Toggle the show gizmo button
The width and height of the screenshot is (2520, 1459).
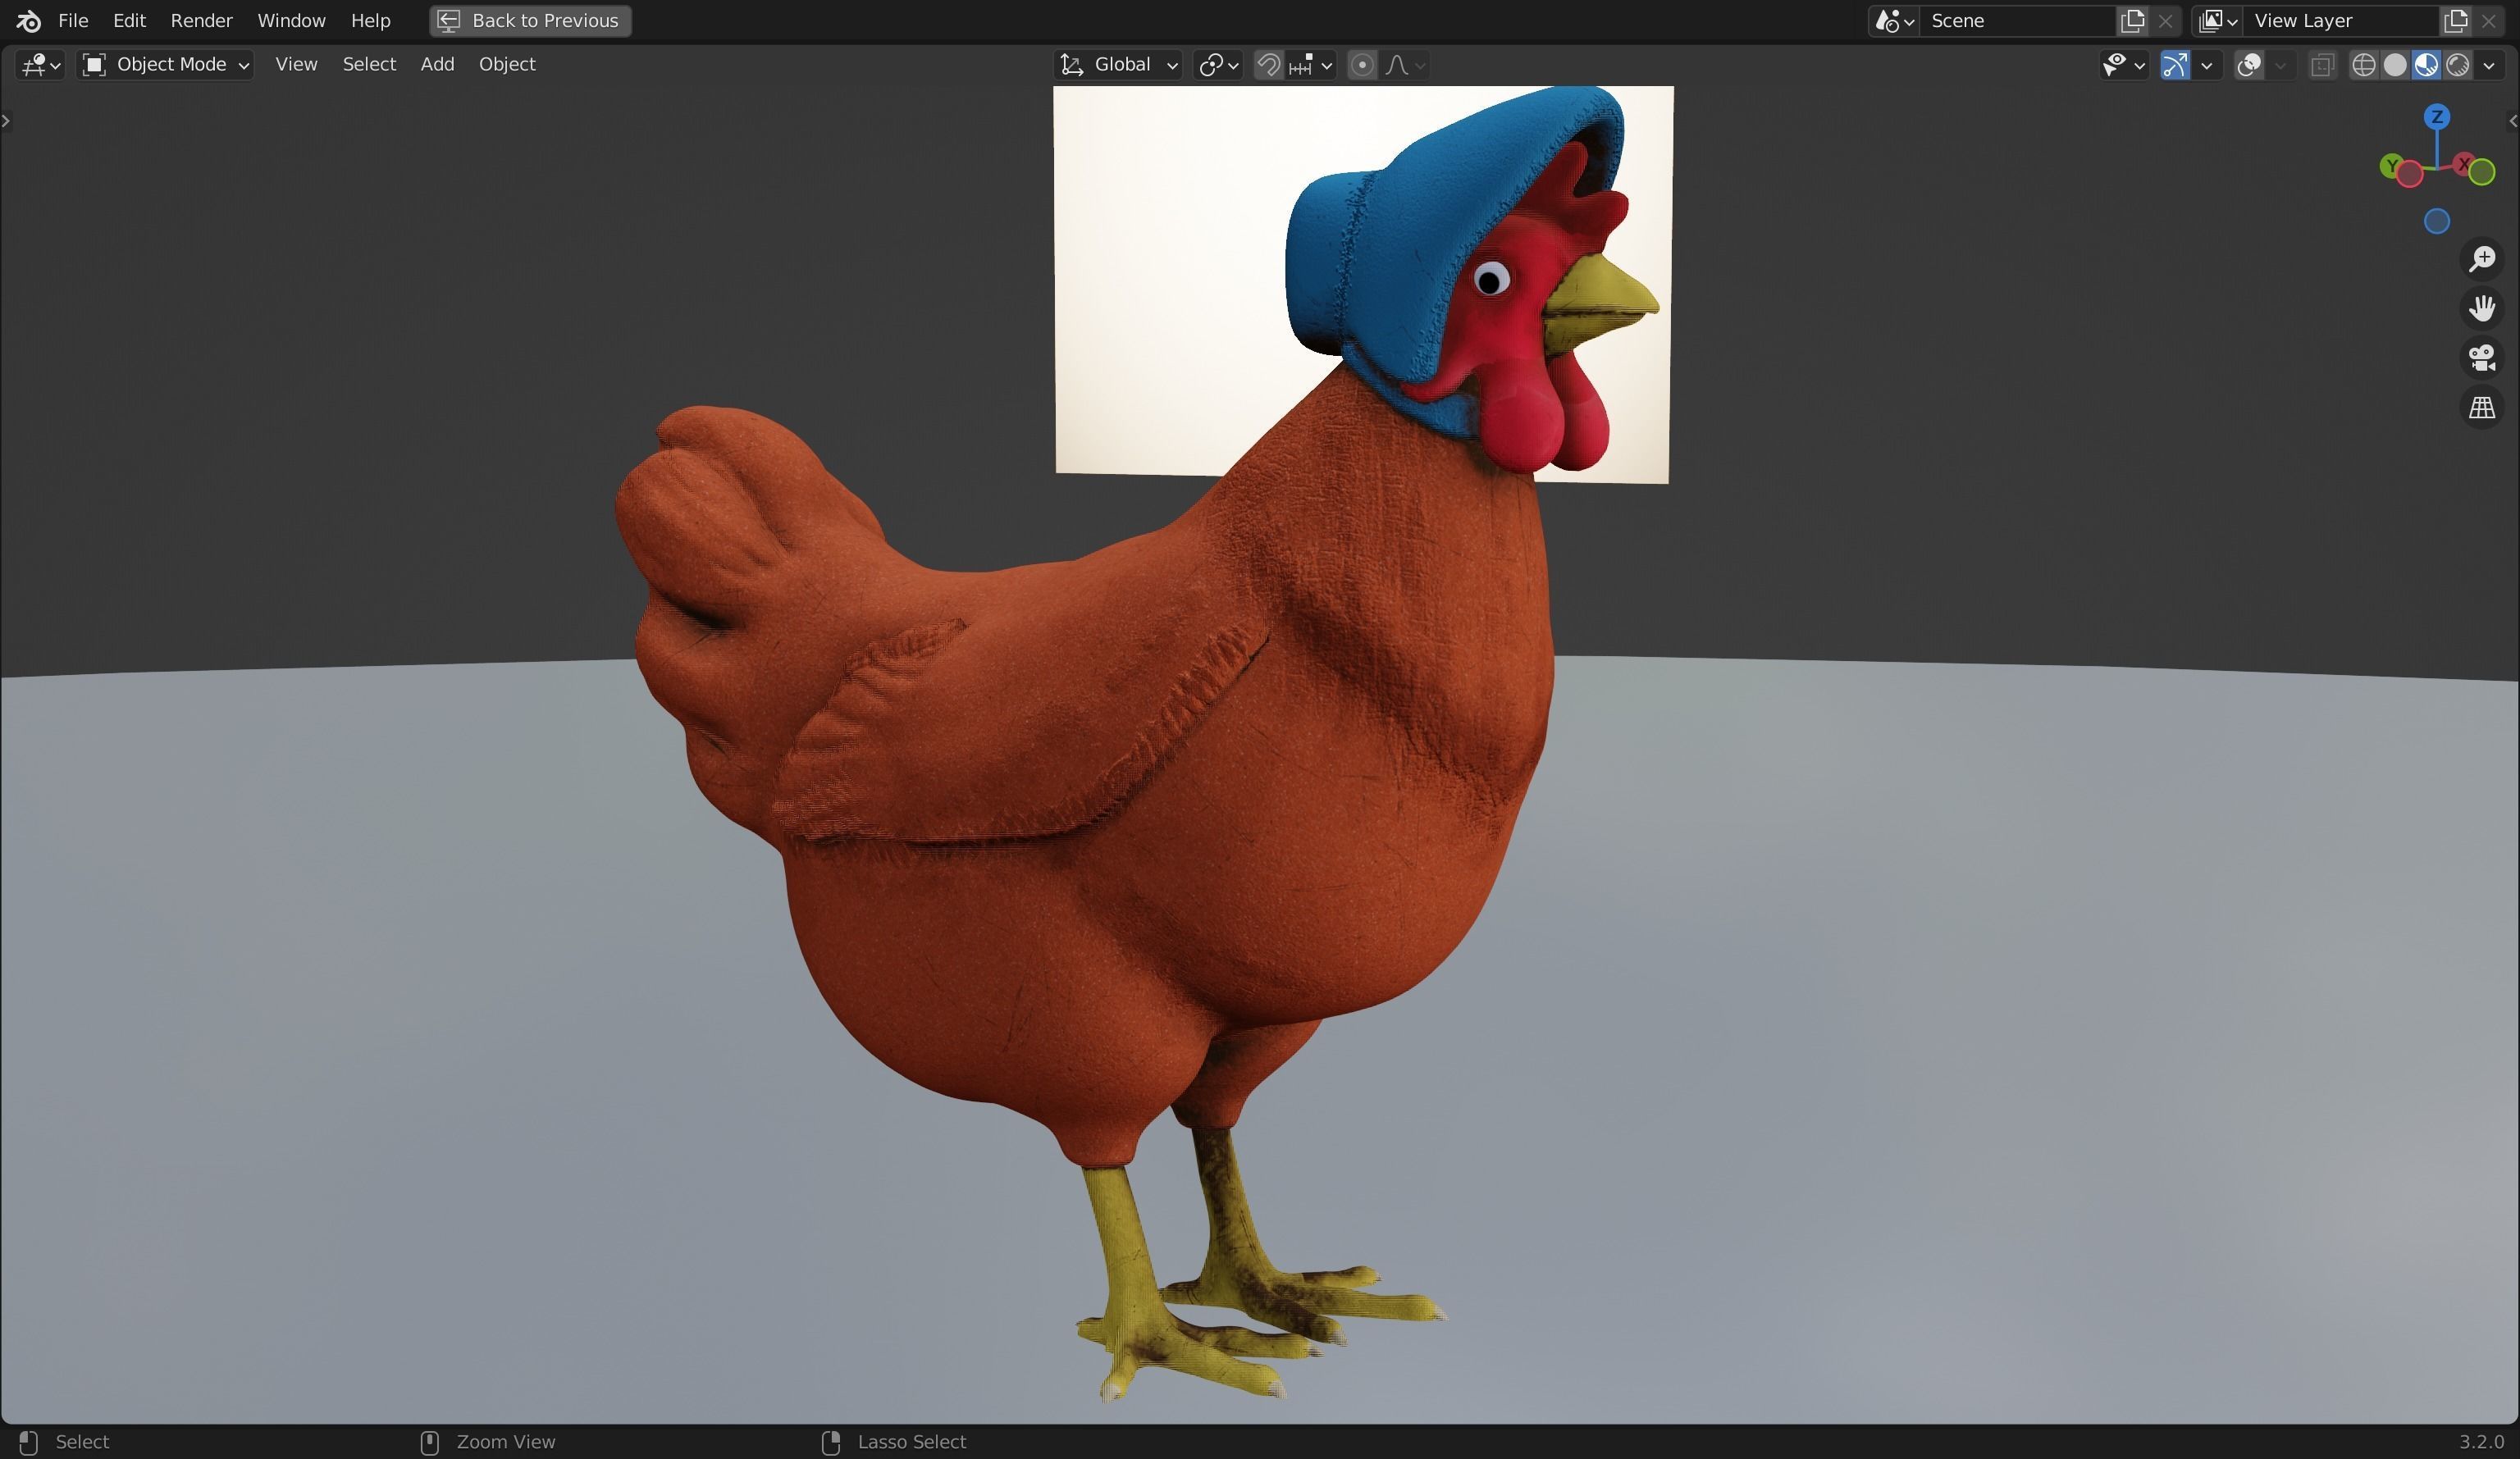(x=2174, y=65)
